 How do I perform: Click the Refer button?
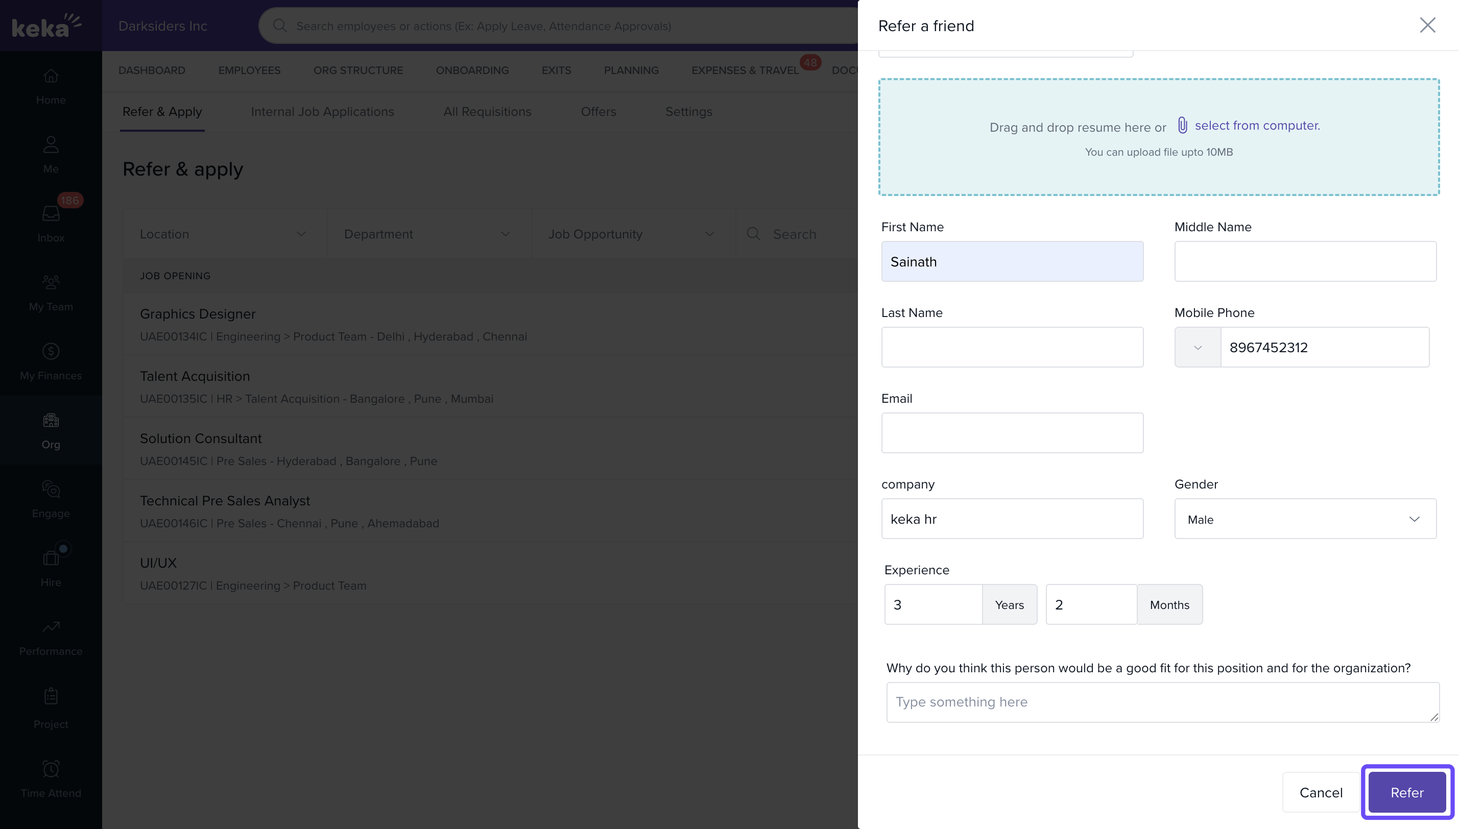click(1406, 792)
